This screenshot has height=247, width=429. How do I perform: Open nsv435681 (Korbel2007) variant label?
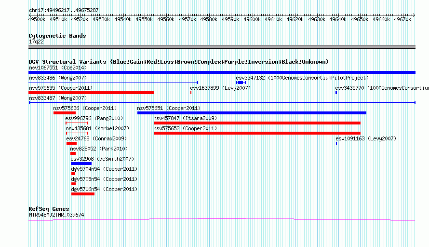[97, 128]
